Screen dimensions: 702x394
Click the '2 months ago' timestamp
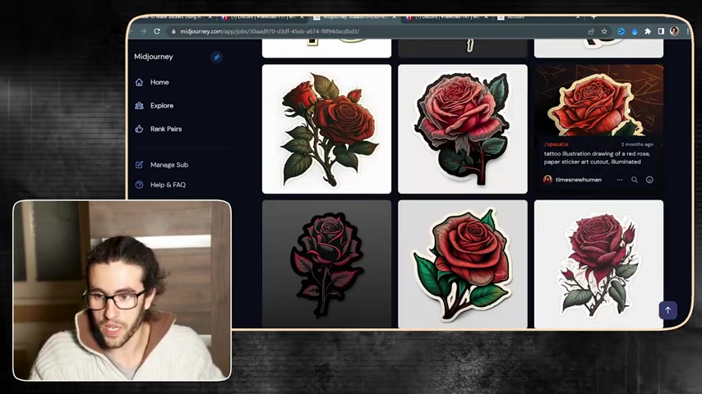tap(636, 144)
